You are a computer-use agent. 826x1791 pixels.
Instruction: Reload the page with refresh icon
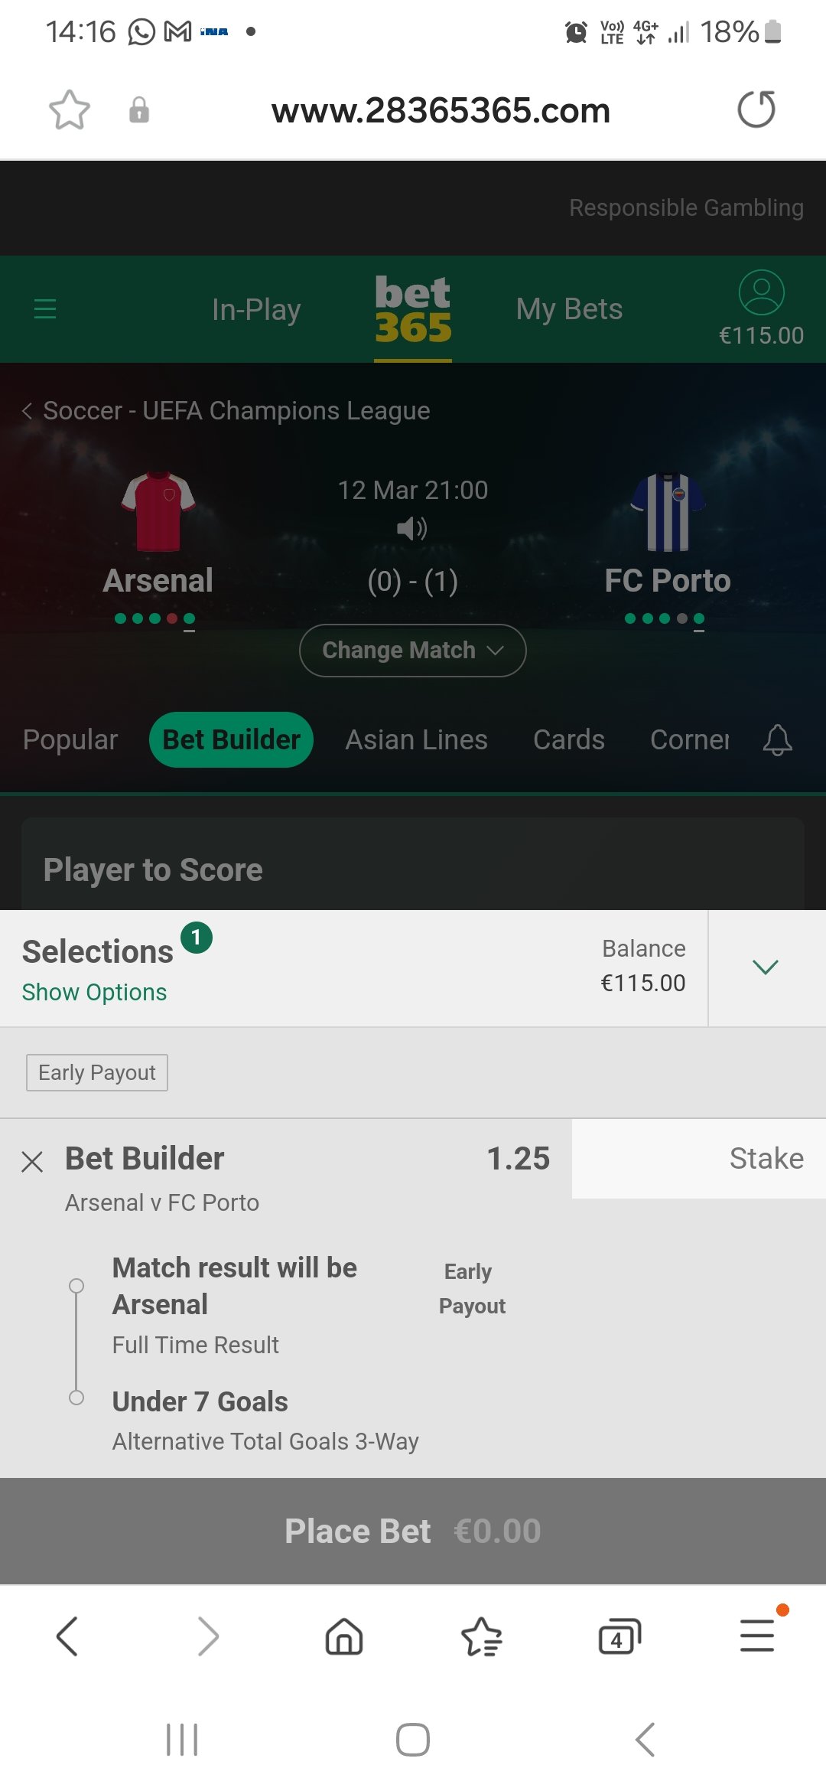(756, 109)
